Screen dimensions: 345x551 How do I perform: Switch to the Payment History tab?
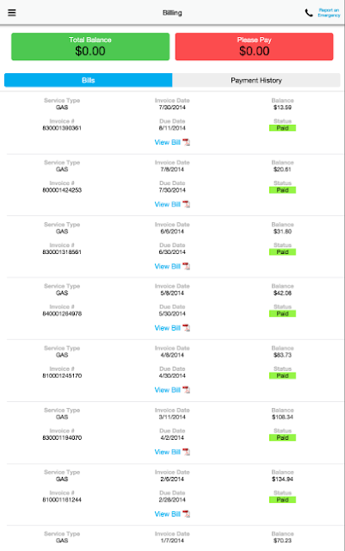tap(256, 80)
